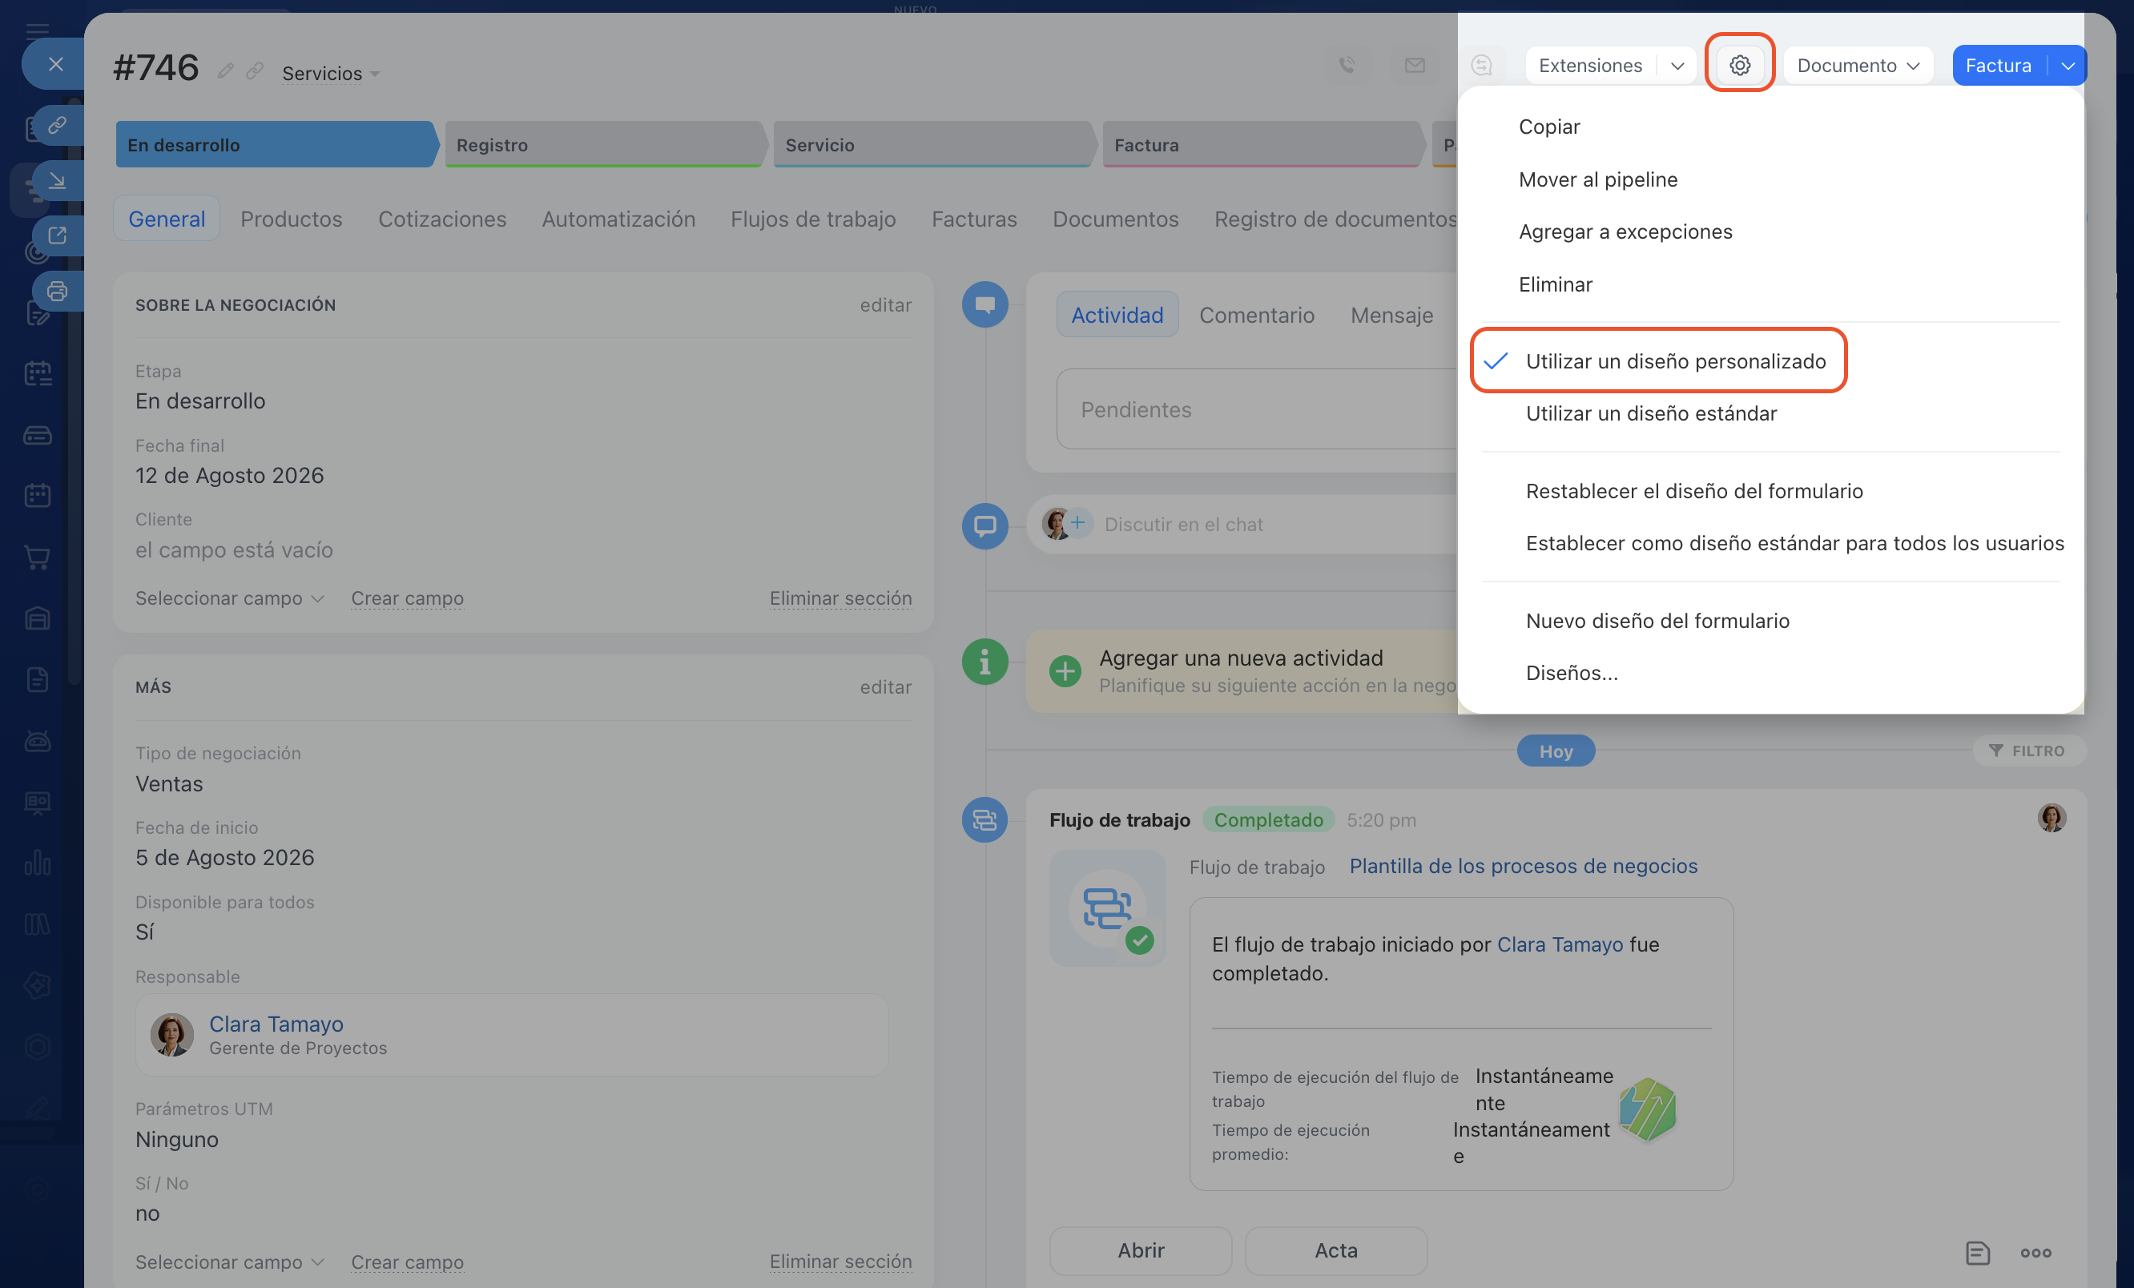Click the phone call icon in the header
The height and width of the screenshot is (1288, 2134).
pyautogui.click(x=1347, y=65)
